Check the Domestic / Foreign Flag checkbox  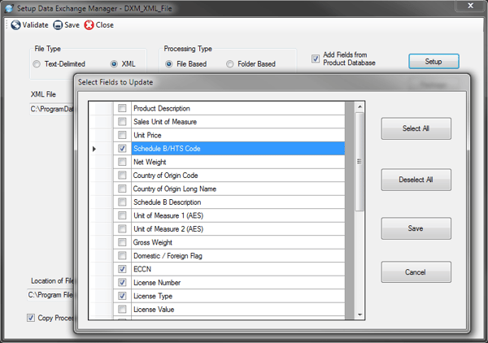tap(122, 255)
